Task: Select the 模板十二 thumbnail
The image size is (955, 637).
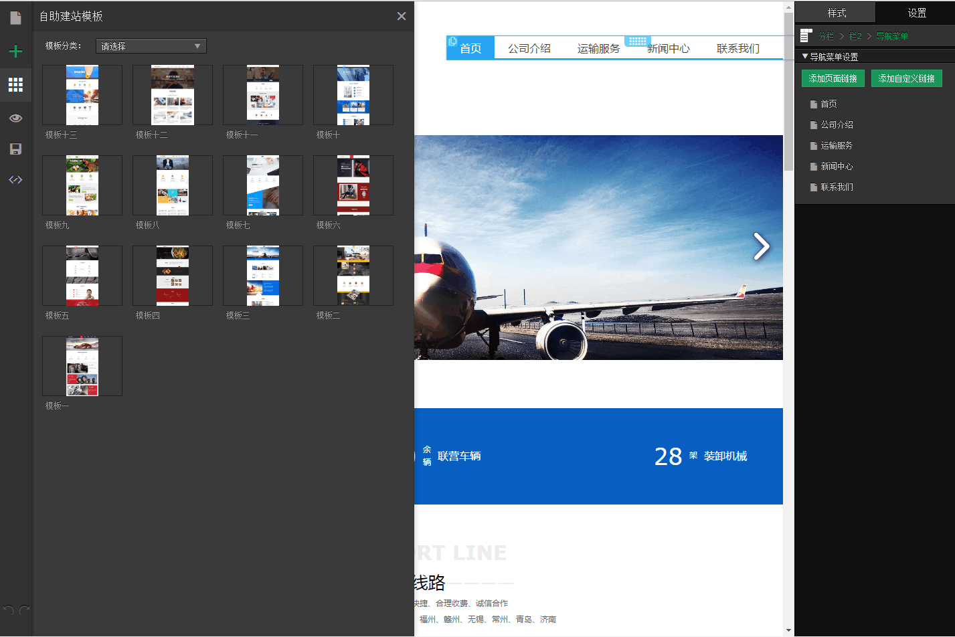Action: [173, 95]
